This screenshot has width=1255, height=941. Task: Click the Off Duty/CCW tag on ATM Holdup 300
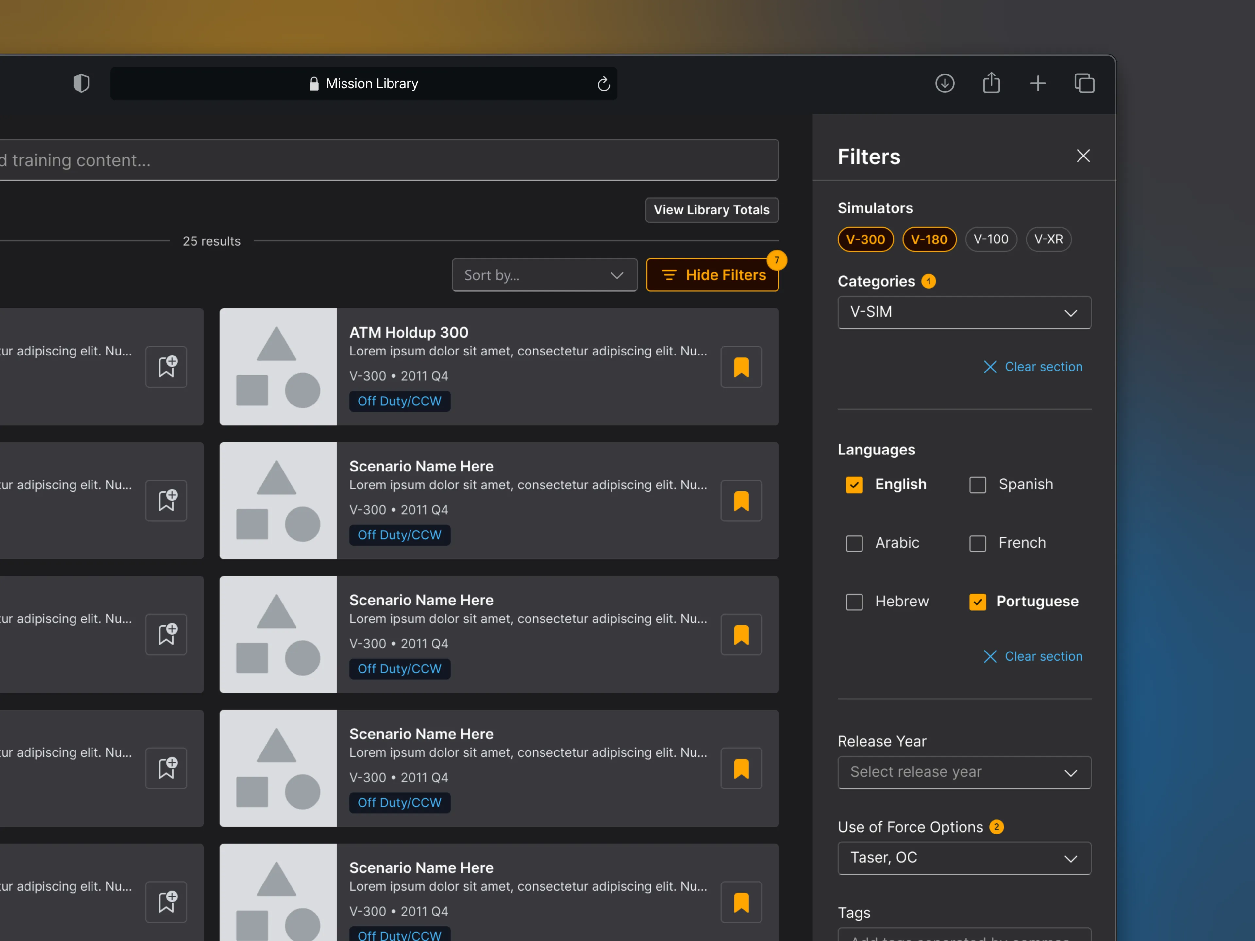[x=399, y=401]
